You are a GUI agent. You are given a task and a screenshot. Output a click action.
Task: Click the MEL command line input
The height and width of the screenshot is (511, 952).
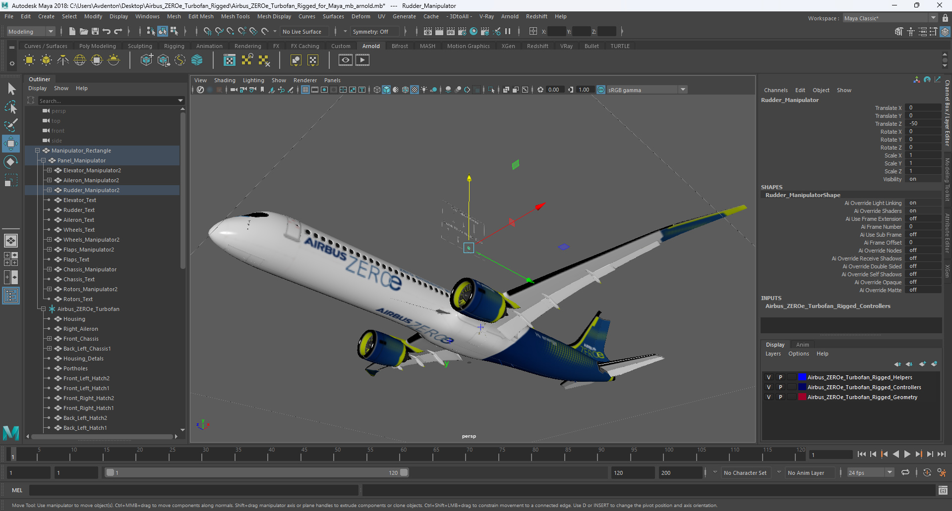pyautogui.click(x=193, y=490)
